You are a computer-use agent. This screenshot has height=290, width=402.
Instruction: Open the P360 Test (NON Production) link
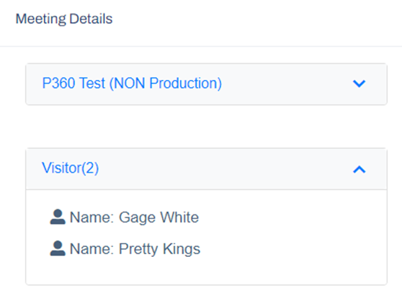132,83
